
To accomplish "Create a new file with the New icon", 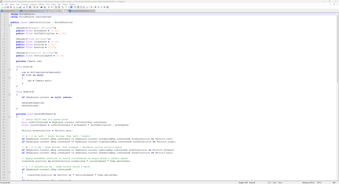I will [x=2, y=7].
